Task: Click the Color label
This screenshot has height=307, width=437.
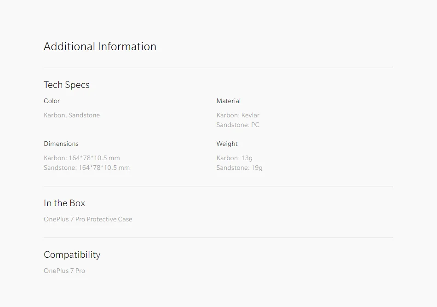Action: coord(52,101)
